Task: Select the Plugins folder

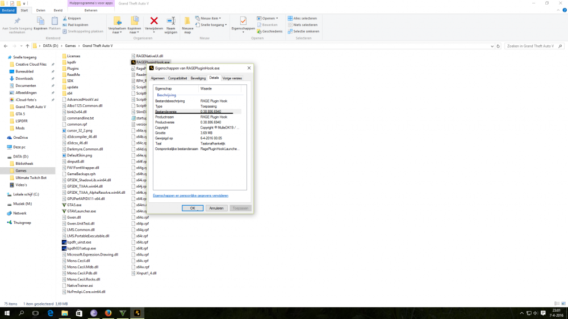Action: [73, 69]
